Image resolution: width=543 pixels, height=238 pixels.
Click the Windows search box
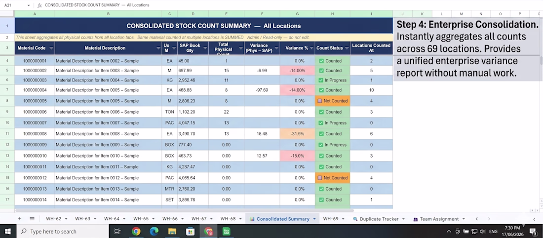62,231
